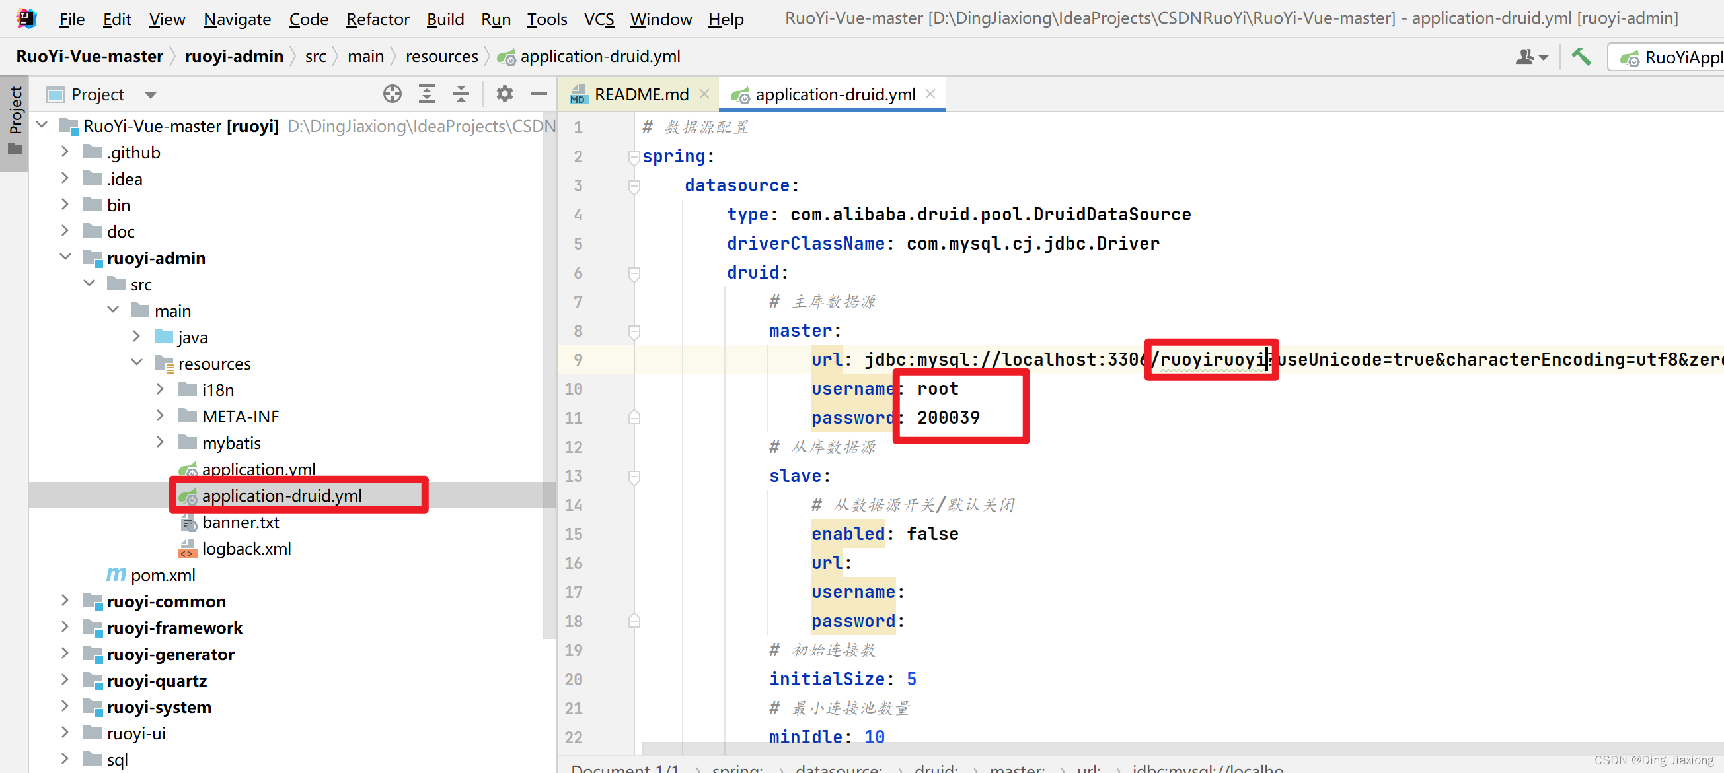Viewport: 1724px width, 773px height.
Task: Toggle the Project tool window side tab
Action: [15, 120]
